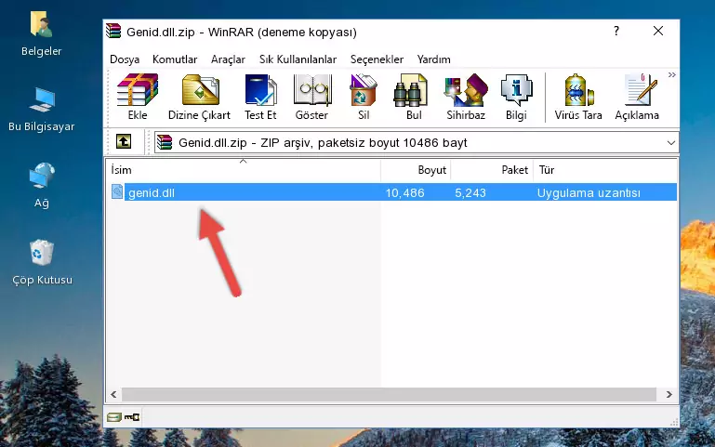Sort the list by Boyut column
Screen dimensions: 715x447
click(416, 170)
